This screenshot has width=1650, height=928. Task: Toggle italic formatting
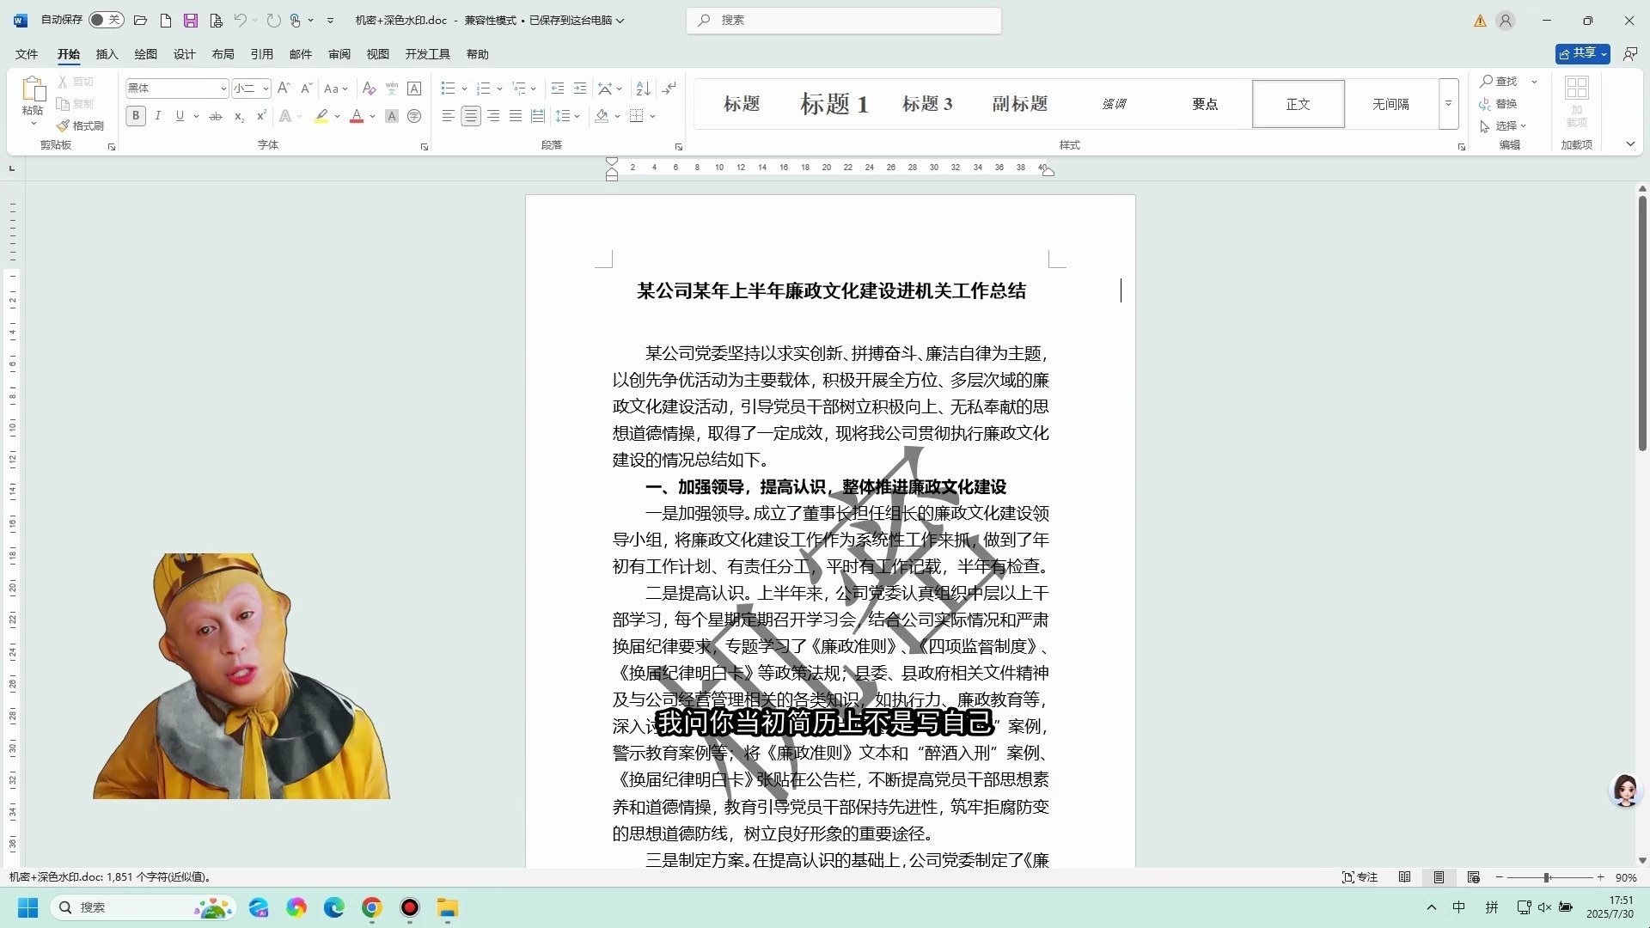point(158,115)
